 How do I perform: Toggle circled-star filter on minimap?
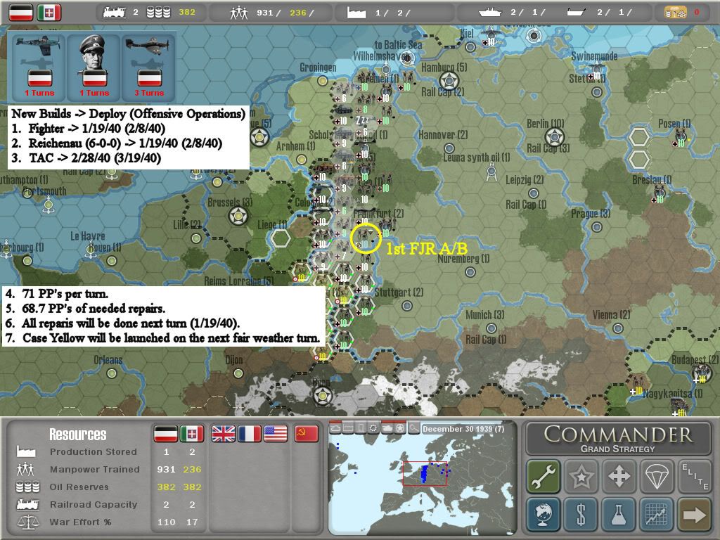[400, 428]
